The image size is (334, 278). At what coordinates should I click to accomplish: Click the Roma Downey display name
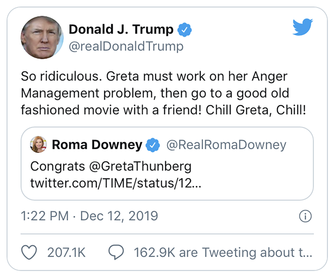(x=97, y=145)
